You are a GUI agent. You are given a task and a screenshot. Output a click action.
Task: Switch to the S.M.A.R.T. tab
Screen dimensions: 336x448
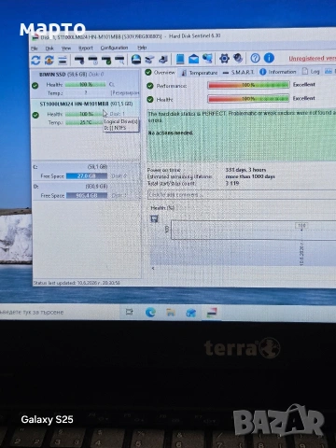click(x=239, y=72)
